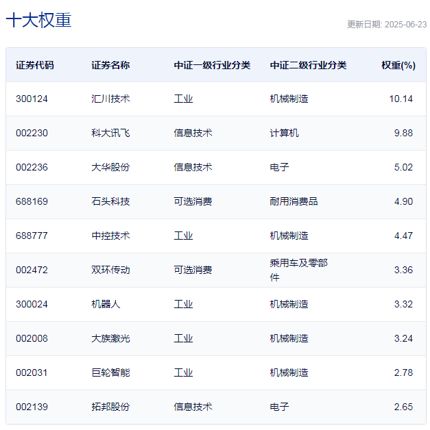Image resolution: width=430 pixels, height=430 pixels.
Task: Click the 十大权重 heading
Action: (x=38, y=21)
